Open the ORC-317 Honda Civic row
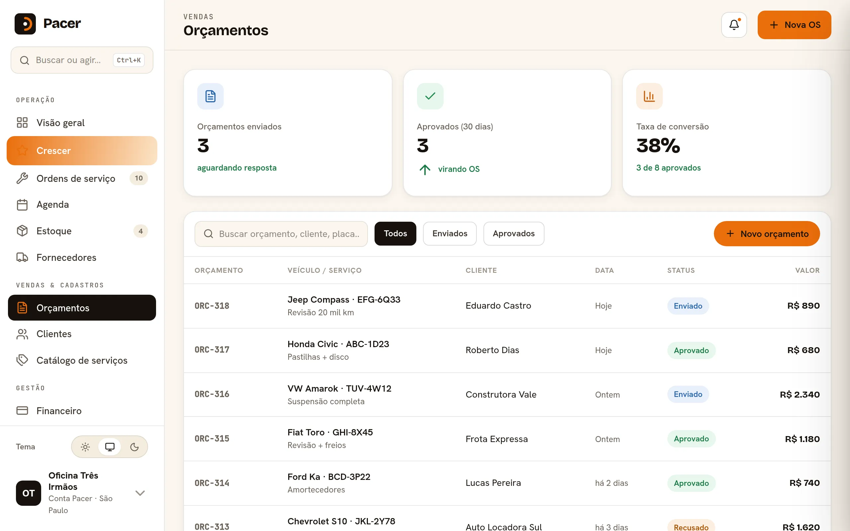Viewport: 850px width, 531px height. pos(507,350)
